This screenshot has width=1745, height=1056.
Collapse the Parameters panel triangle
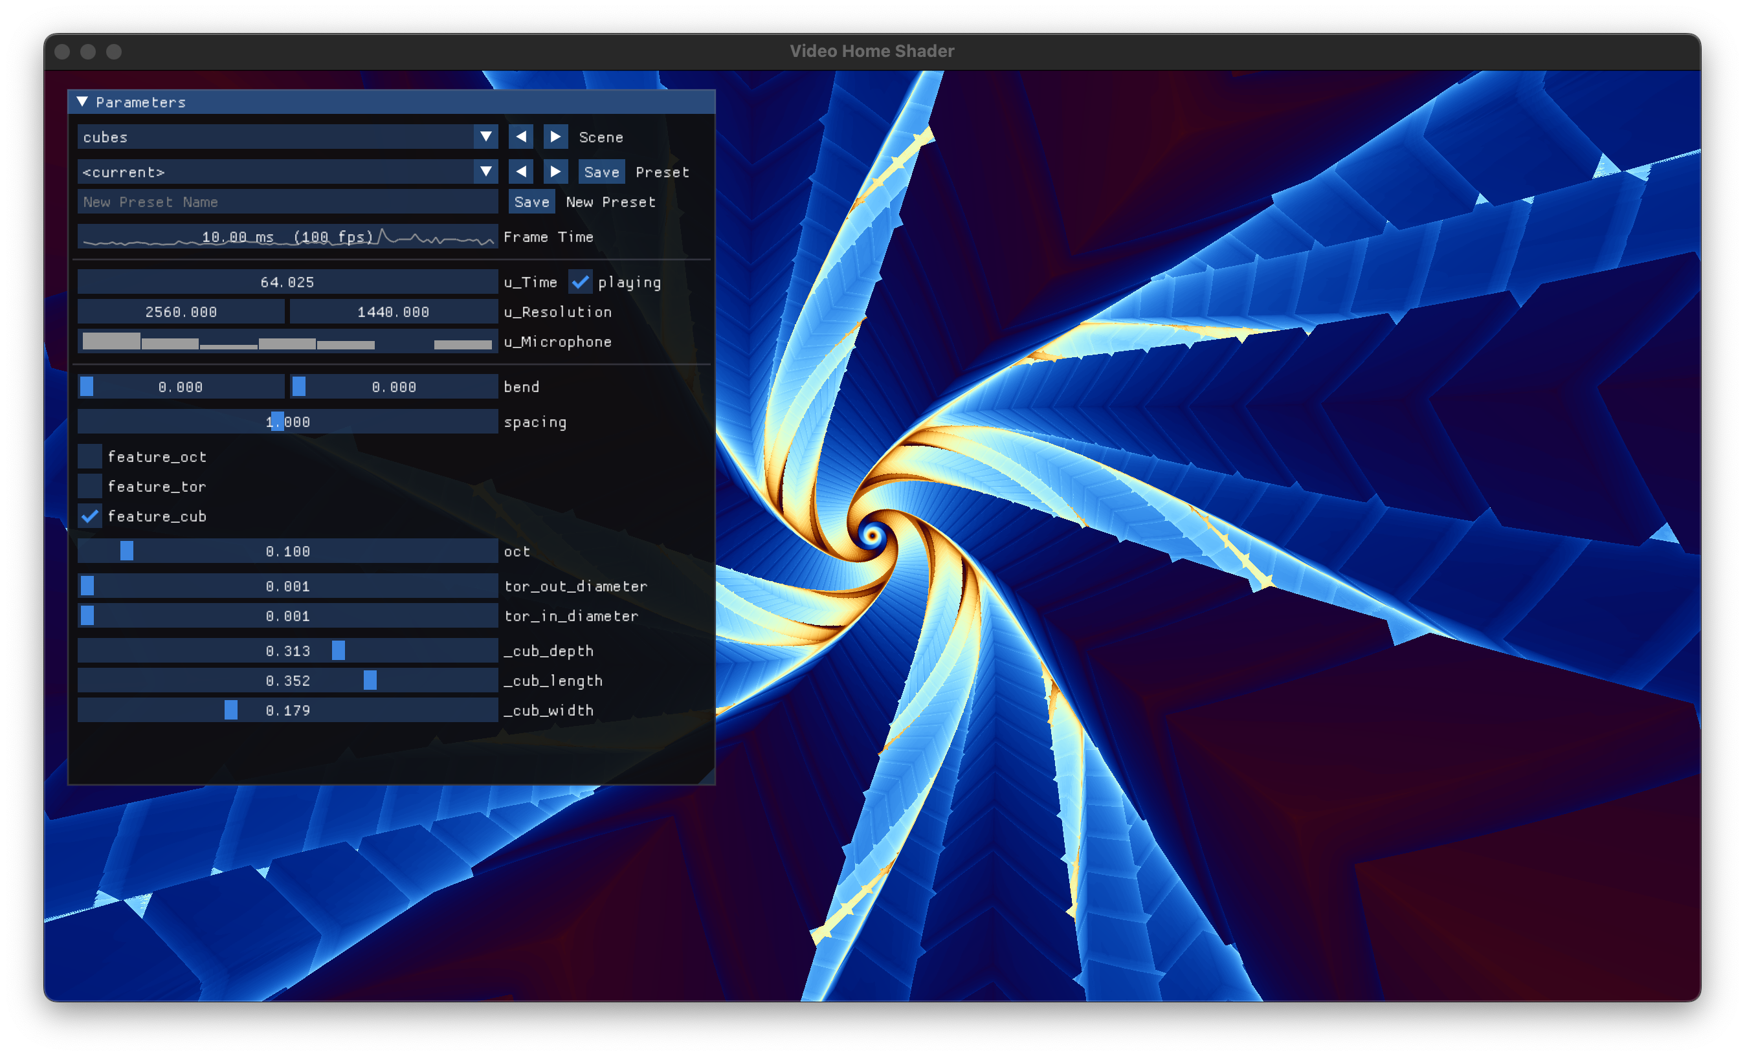[82, 102]
